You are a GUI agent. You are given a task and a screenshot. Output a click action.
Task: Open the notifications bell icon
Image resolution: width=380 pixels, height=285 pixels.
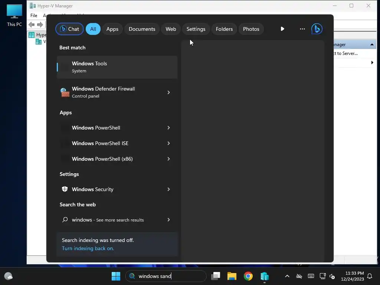click(370, 276)
